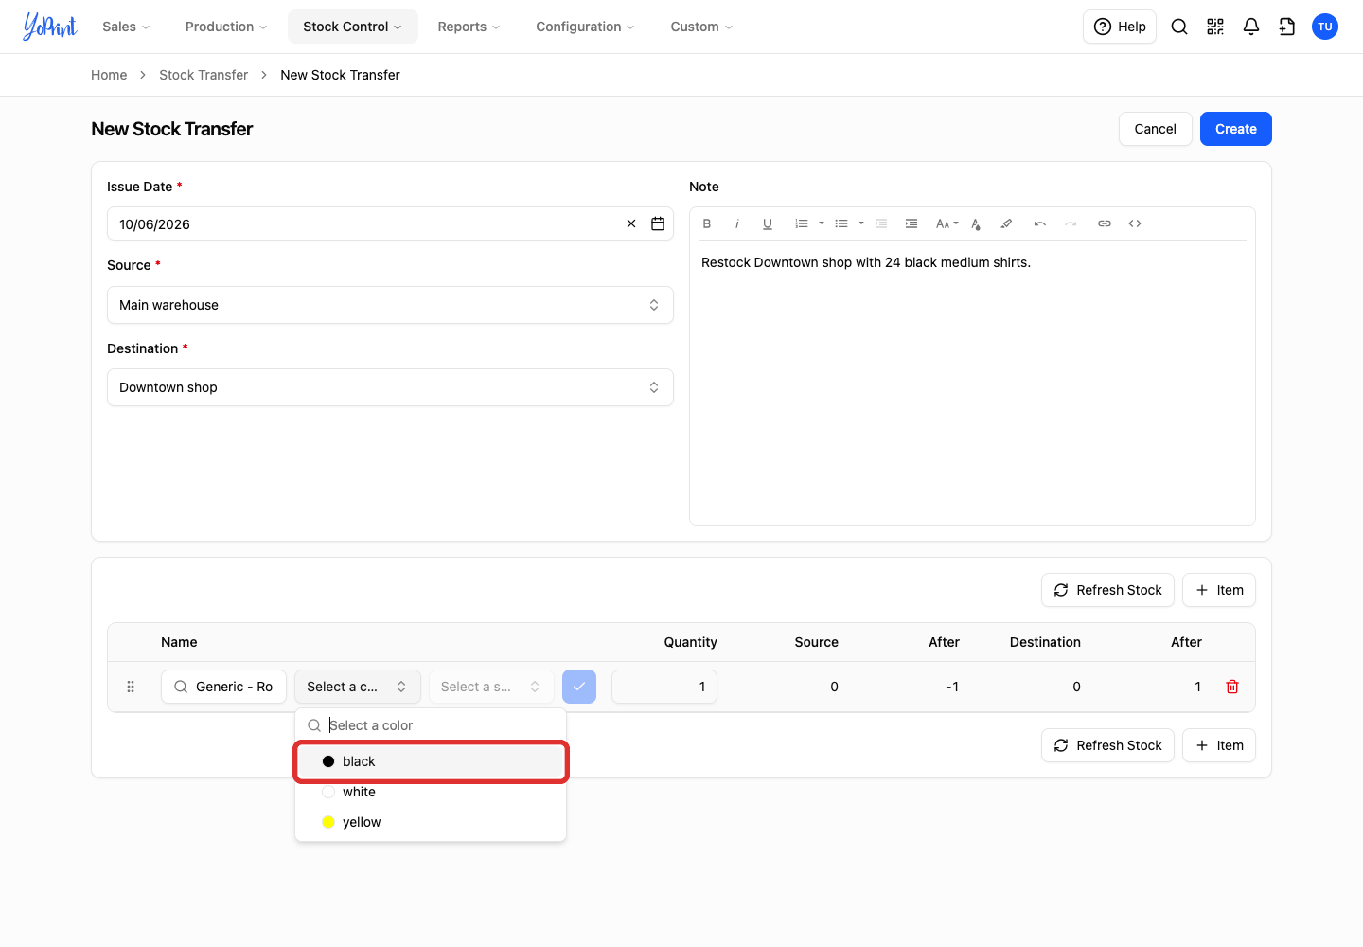Click the upper Refresh Stock button

click(1107, 590)
